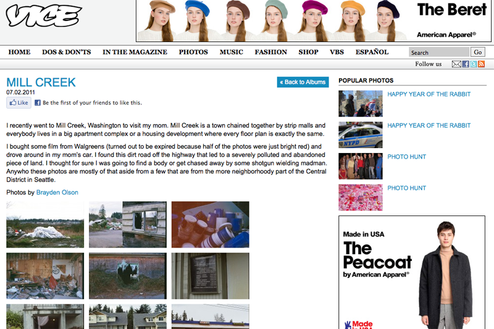Open the white tarp field photo
The height and width of the screenshot is (329, 494).
click(45, 225)
